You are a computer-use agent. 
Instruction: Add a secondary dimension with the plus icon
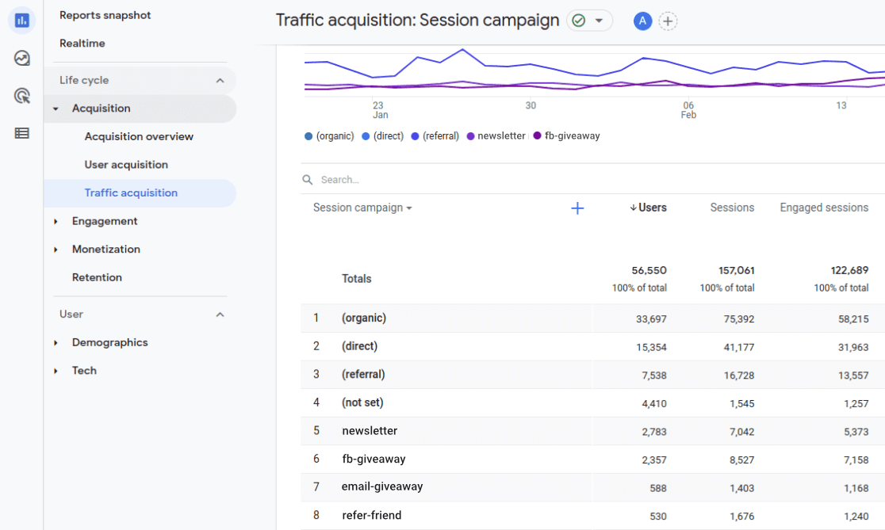click(x=577, y=208)
